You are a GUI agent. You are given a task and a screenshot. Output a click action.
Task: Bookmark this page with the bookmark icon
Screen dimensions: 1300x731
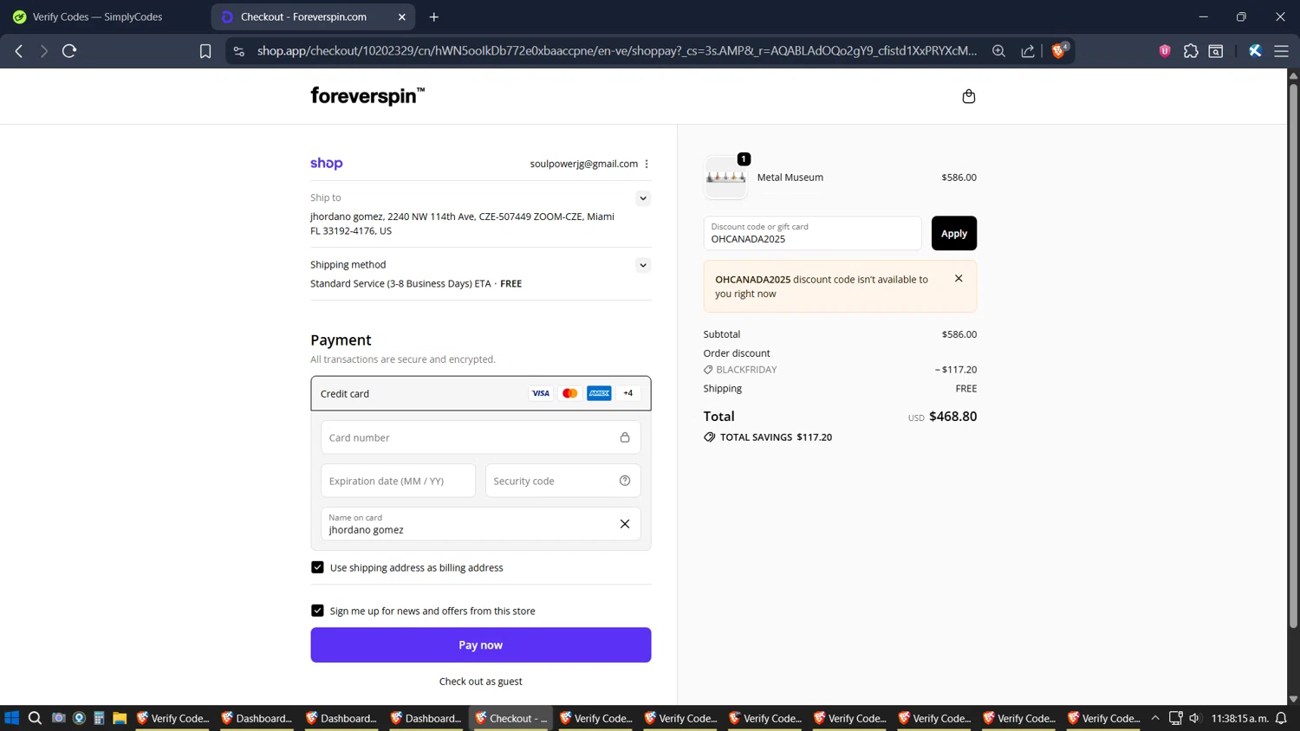coord(205,51)
